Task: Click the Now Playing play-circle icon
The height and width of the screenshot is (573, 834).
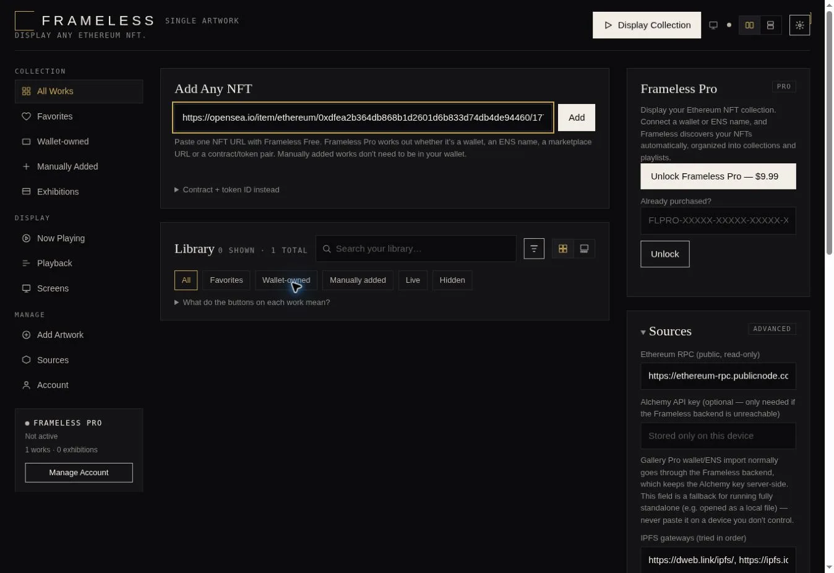Action: tap(26, 238)
